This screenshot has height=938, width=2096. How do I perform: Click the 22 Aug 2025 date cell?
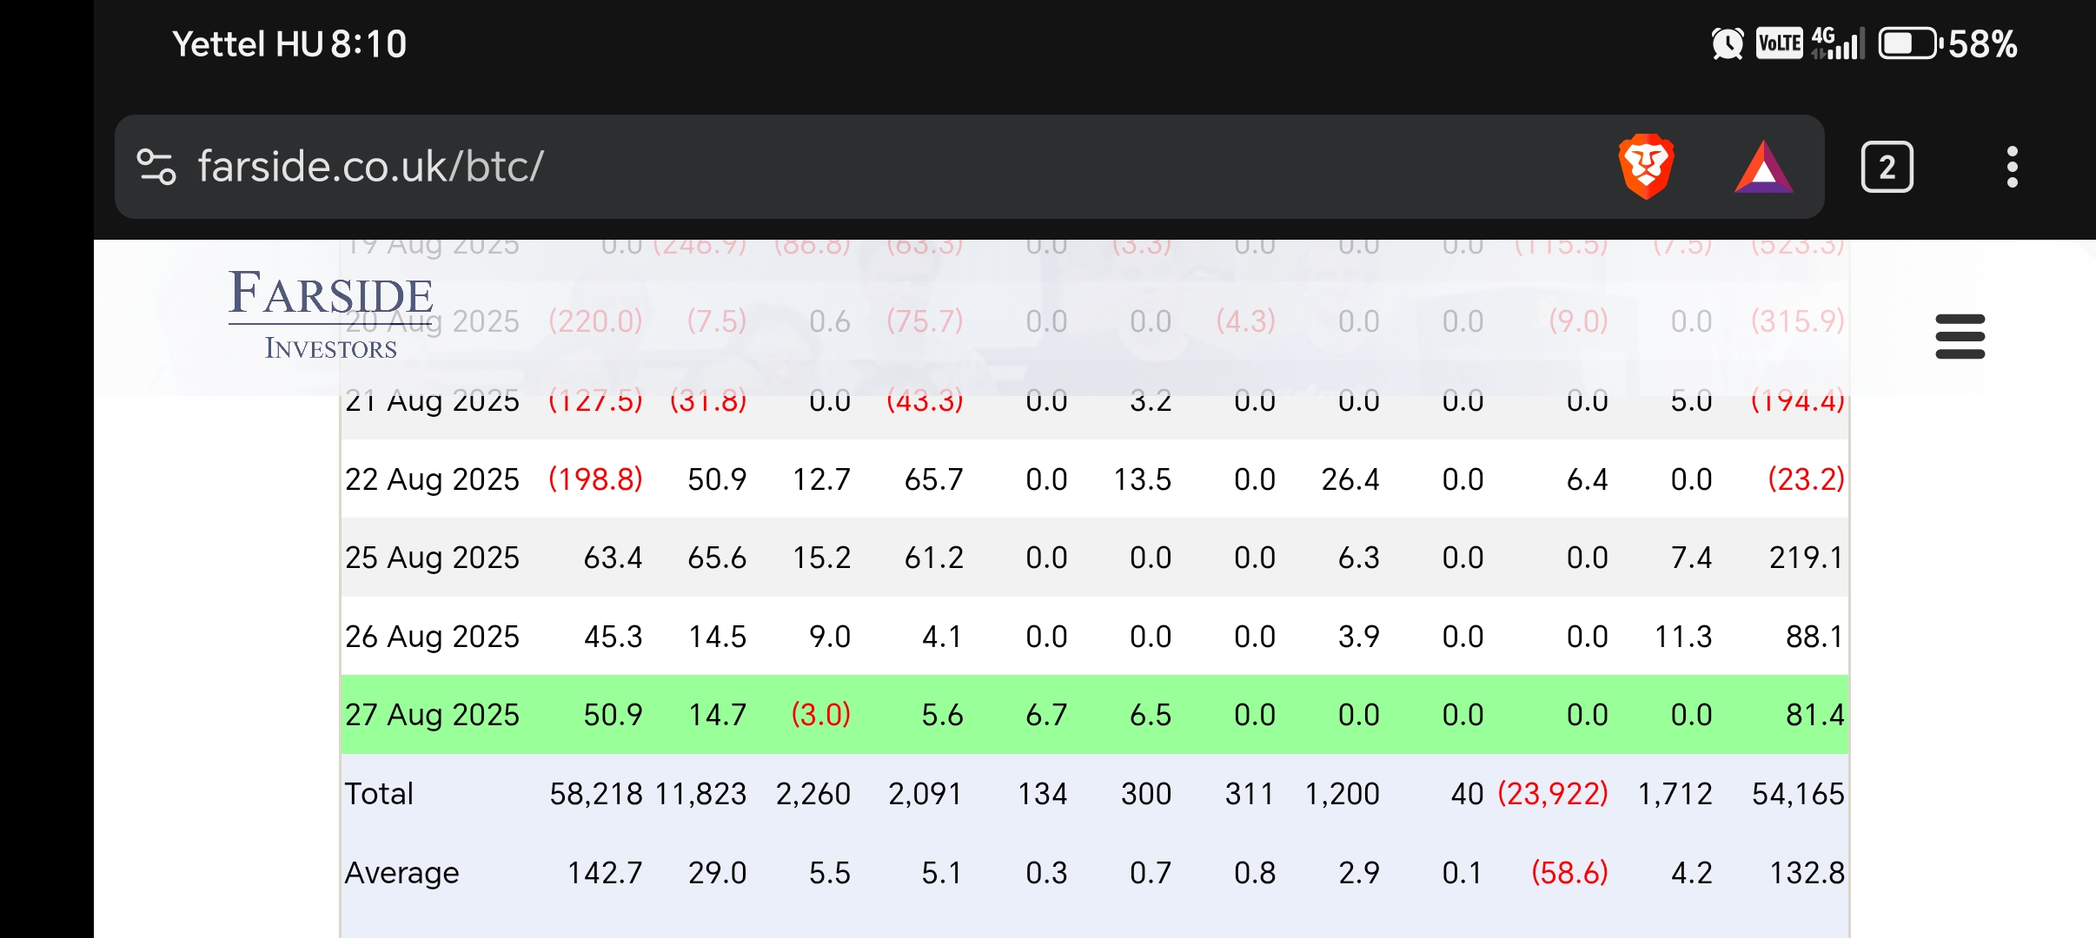click(x=432, y=479)
